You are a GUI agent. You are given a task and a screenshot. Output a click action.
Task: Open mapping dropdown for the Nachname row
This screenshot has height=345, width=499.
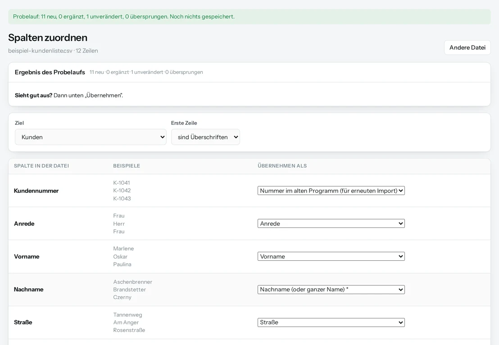tap(331, 290)
